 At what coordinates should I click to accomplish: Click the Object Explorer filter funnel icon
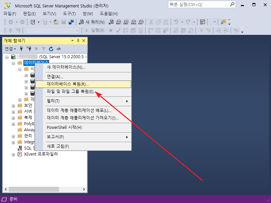coord(44,49)
